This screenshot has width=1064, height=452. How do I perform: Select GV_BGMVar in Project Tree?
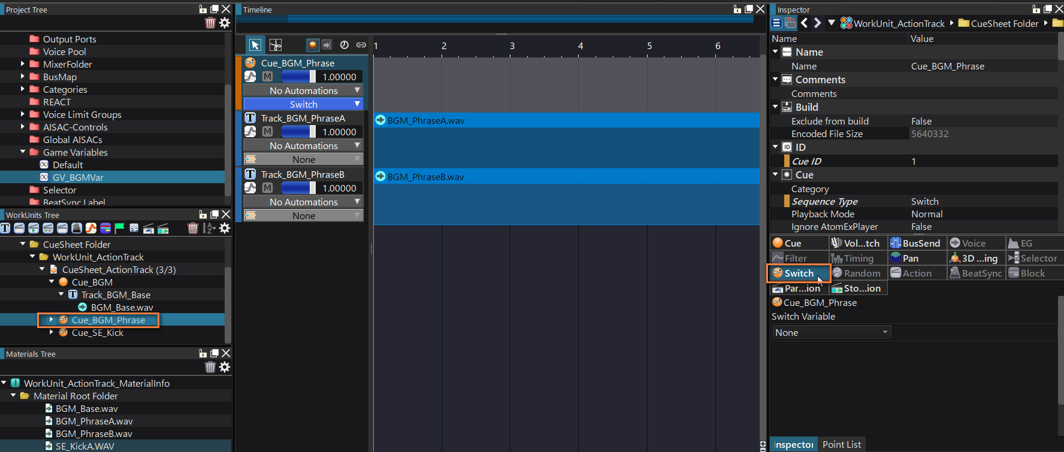pyautogui.click(x=78, y=177)
